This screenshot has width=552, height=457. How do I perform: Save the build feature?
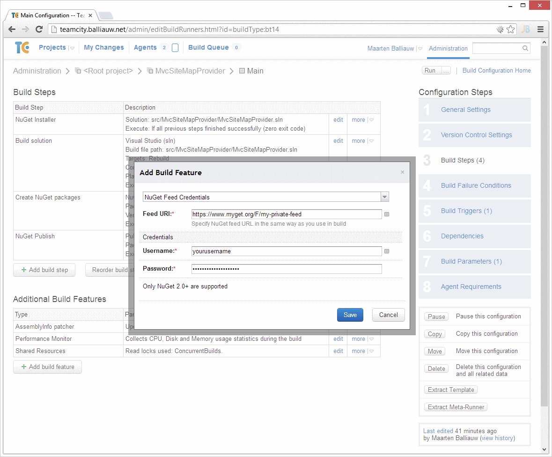(x=350, y=315)
